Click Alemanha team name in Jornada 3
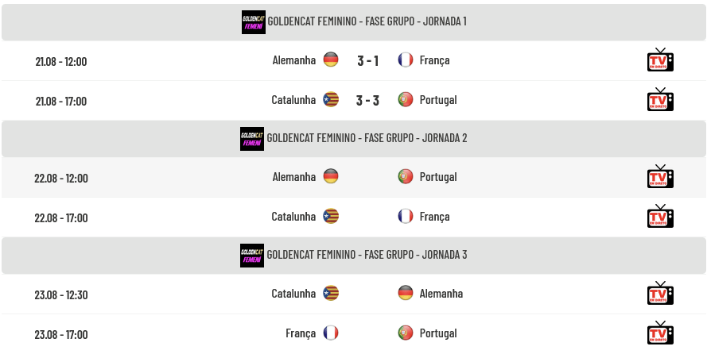Screen dimensions: 707x354 [x=441, y=293]
